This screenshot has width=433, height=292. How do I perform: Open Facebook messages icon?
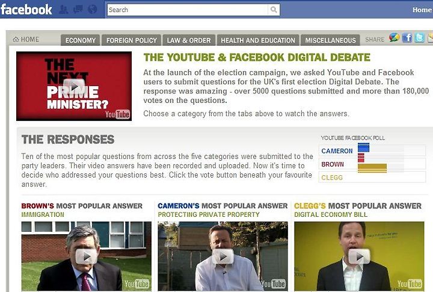pyautogui.click(x=78, y=10)
